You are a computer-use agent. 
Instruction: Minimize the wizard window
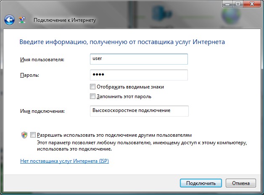[227, 4]
